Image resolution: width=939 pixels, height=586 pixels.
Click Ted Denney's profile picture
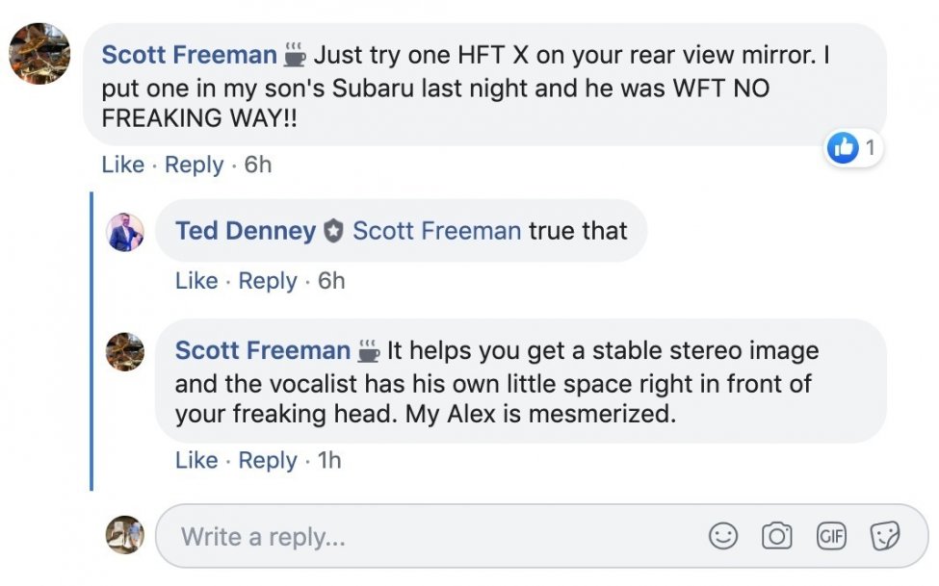click(125, 232)
